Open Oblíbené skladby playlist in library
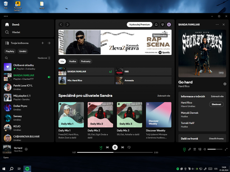 (28, 67)
